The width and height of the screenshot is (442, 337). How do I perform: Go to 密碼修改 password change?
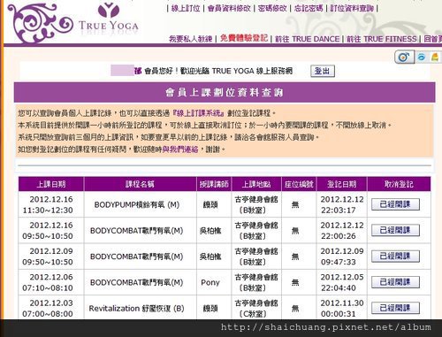click(x=272, y=8)
